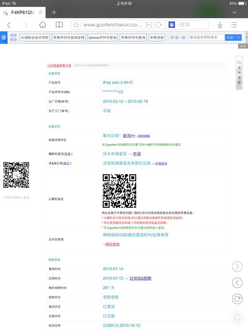The width and height of the screenshot is (248, 331).
Task: Select 已激活 status value
Action: [x=109, y=307]
